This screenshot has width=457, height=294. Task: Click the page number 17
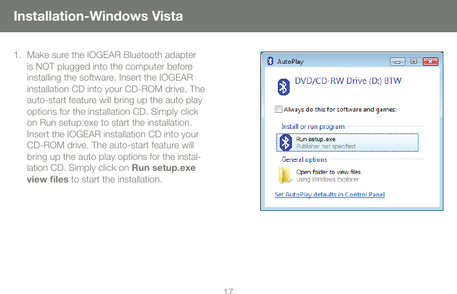point(228,291)
